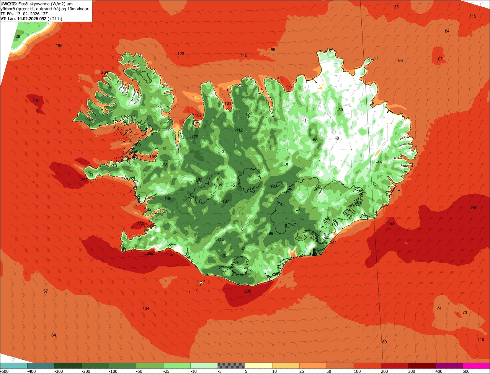Pick the purple 400 to 500 legend swatch
The height and width of the screenshot is (374, 490).
pos(449,366)
